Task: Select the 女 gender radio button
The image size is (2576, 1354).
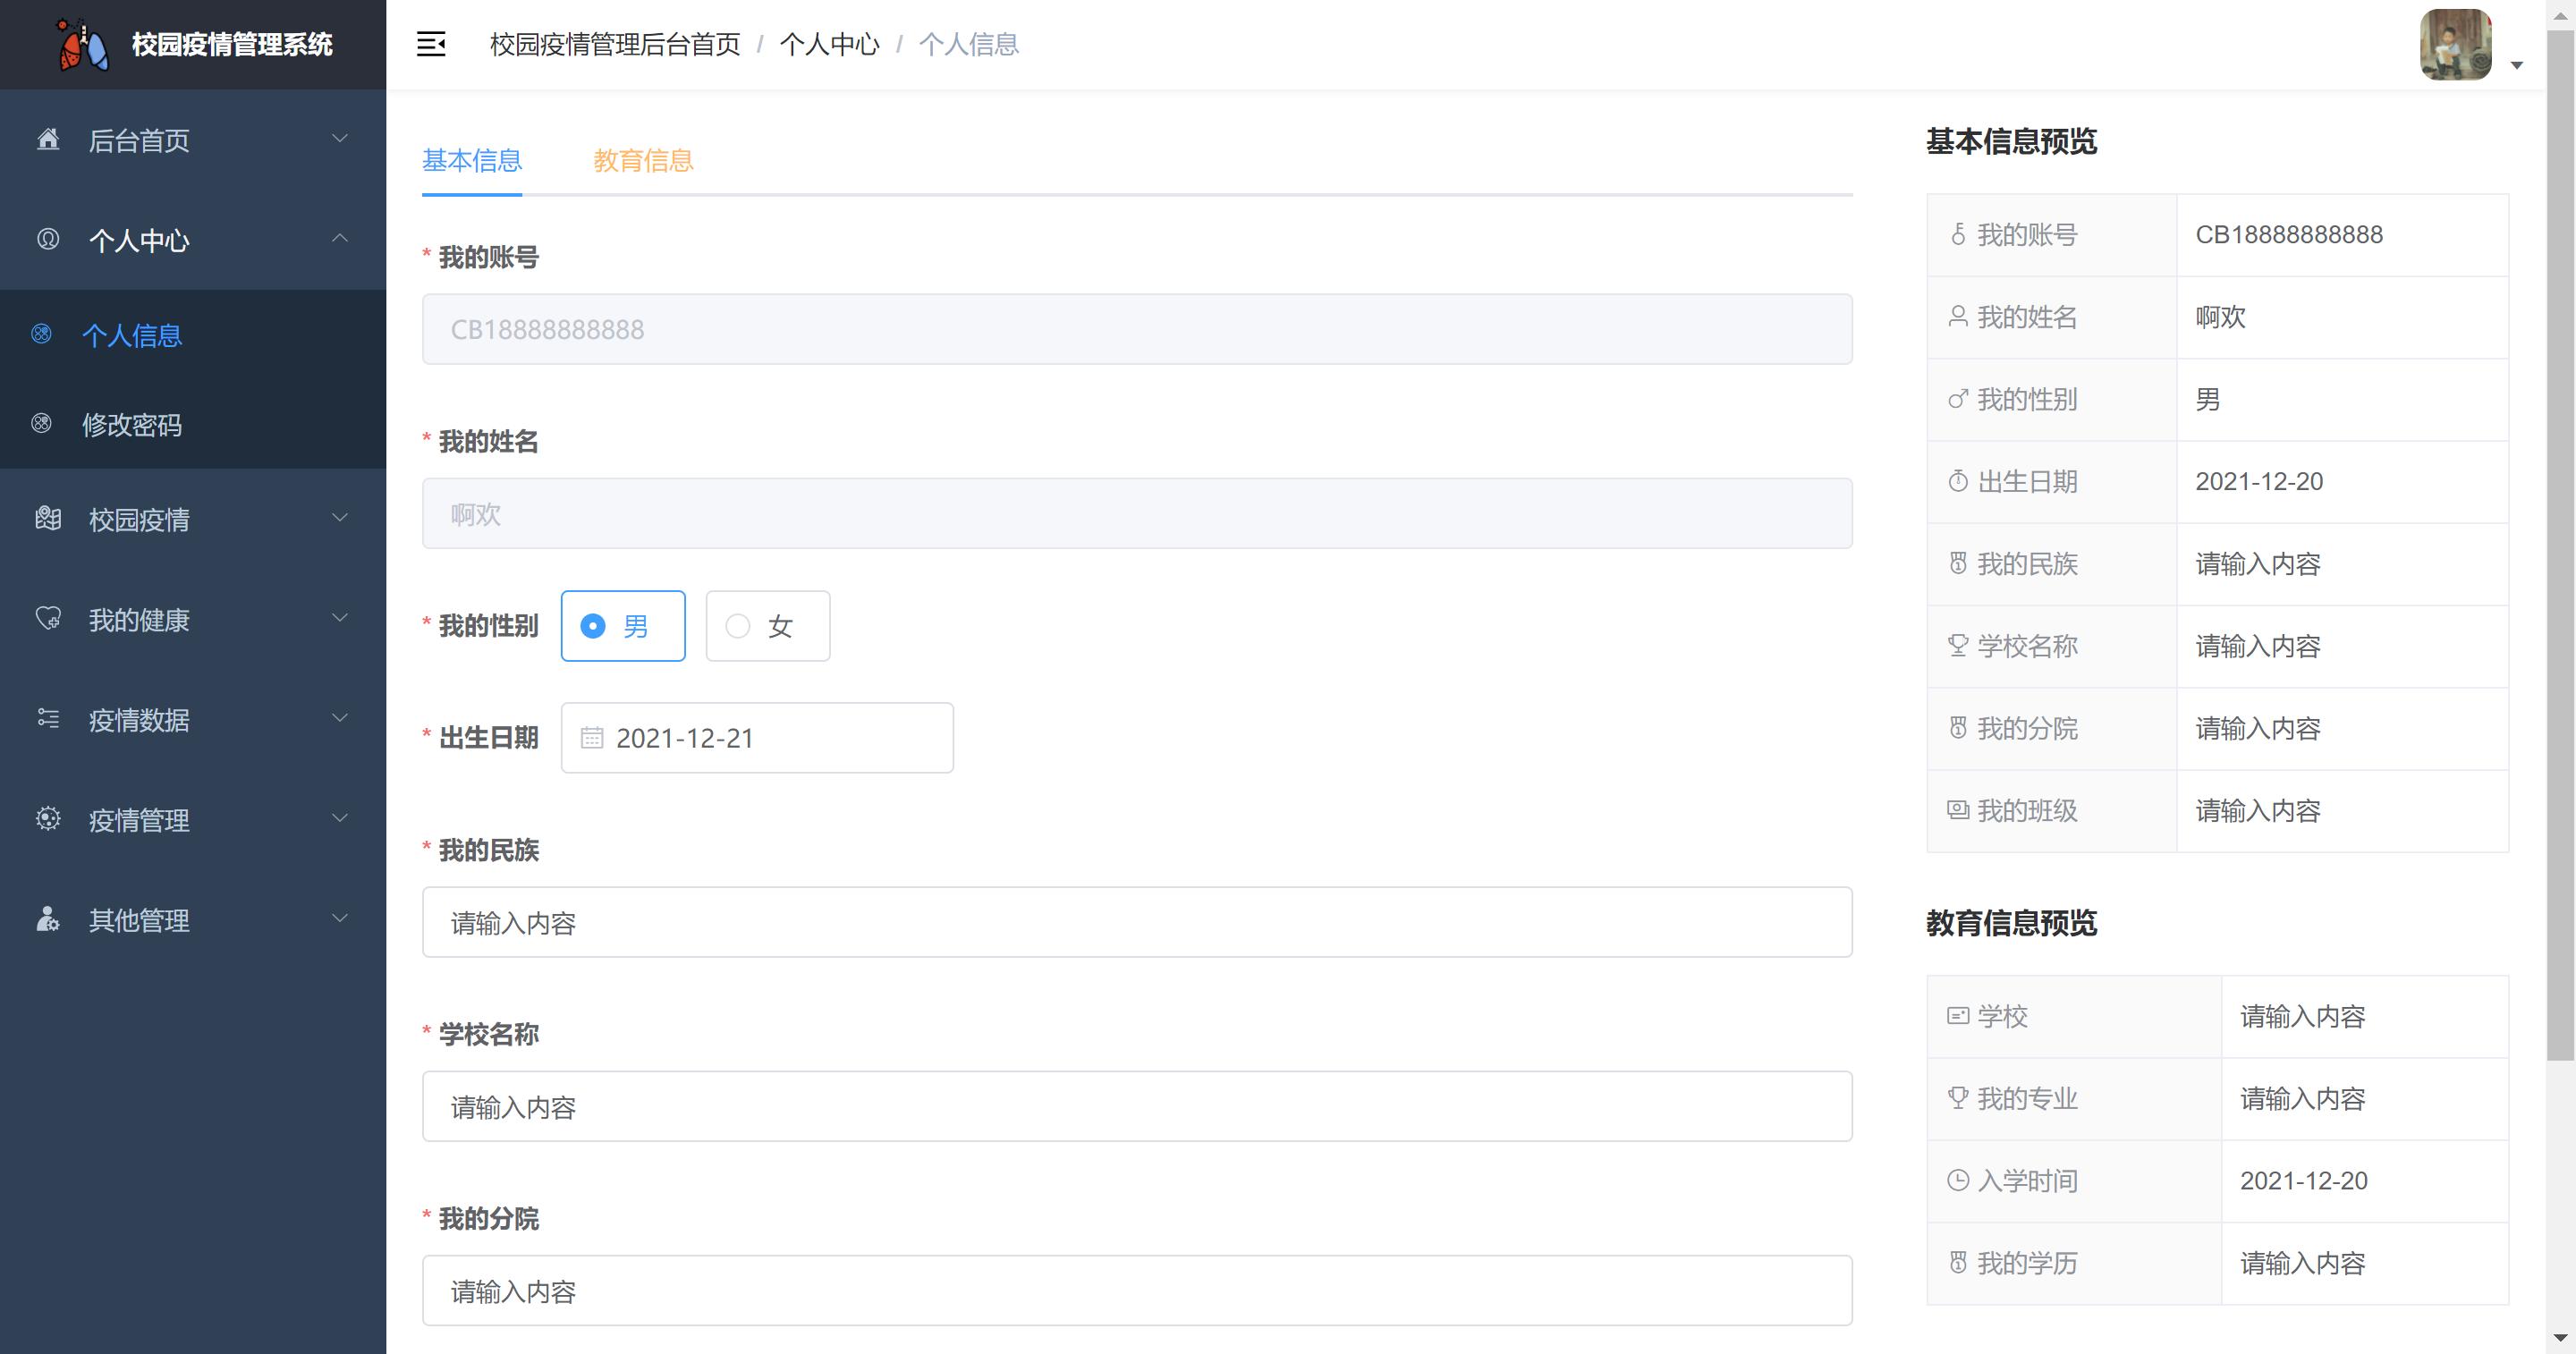Action: click(x=738, y=626)
